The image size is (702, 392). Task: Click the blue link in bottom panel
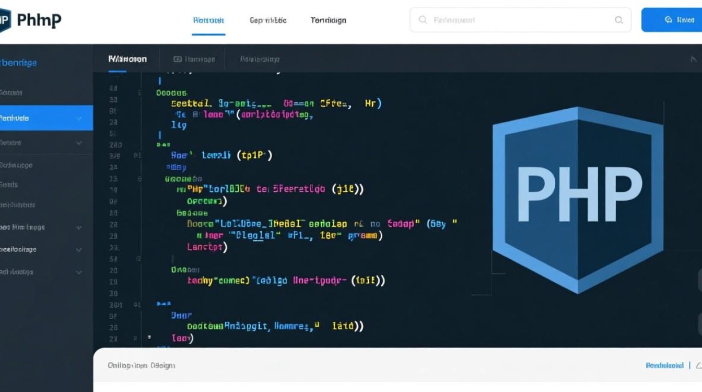[664, 365]
